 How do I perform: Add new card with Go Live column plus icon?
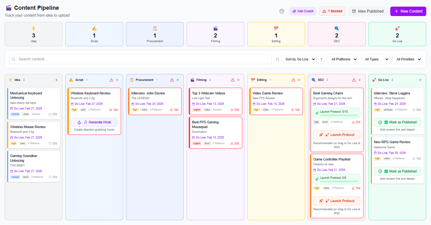(420, 80)
